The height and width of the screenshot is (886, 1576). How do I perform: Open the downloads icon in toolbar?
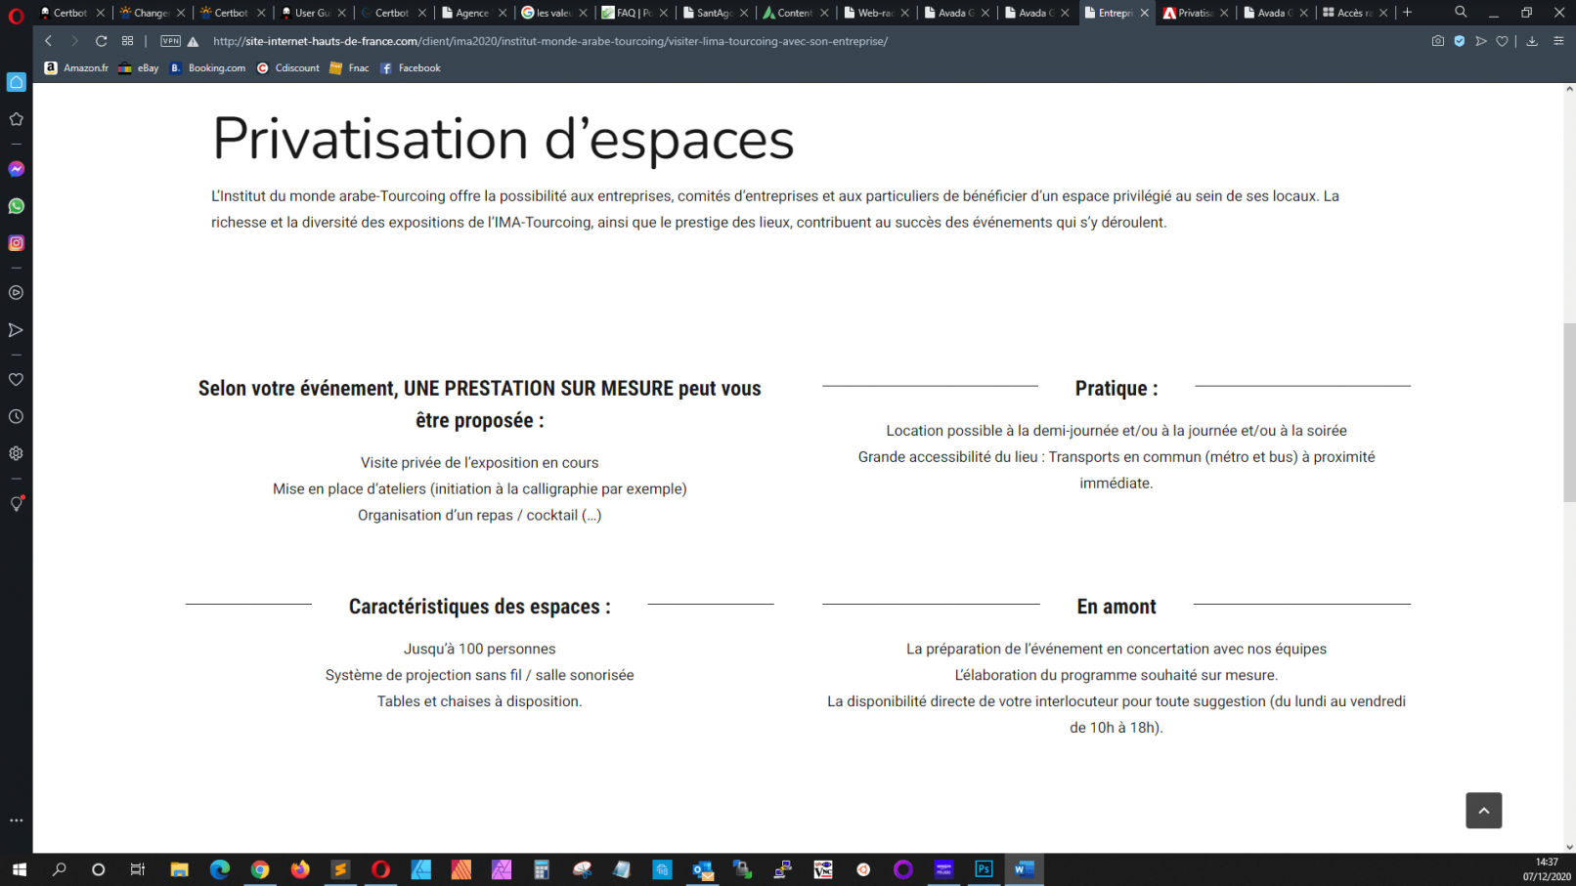pyautogui.click(x=1532, y=41)
